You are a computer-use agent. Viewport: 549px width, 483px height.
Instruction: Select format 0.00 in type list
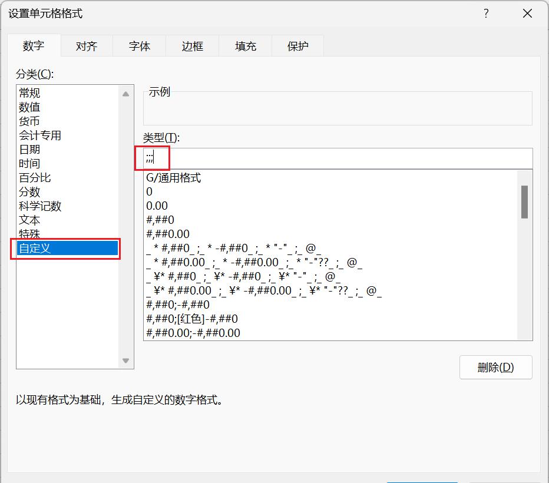click(x=331, y=206)
